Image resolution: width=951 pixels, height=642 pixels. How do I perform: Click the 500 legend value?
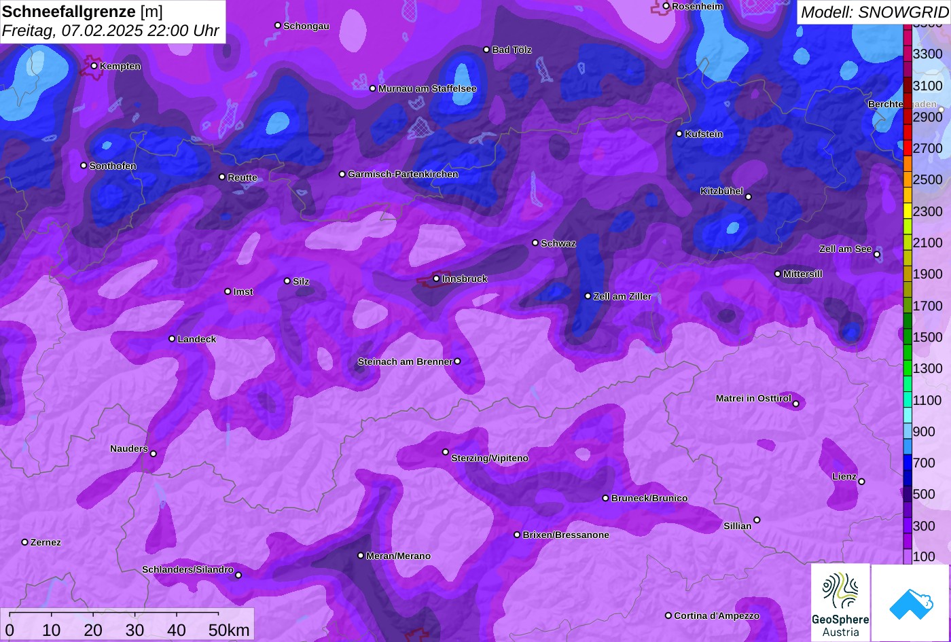[924, 495]
